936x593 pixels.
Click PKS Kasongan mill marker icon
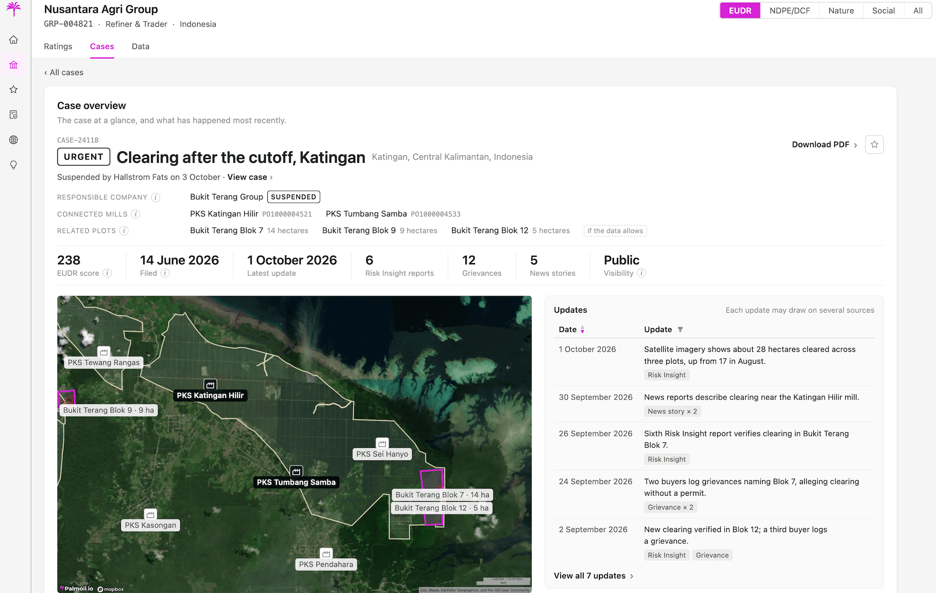tap(150, 514)
